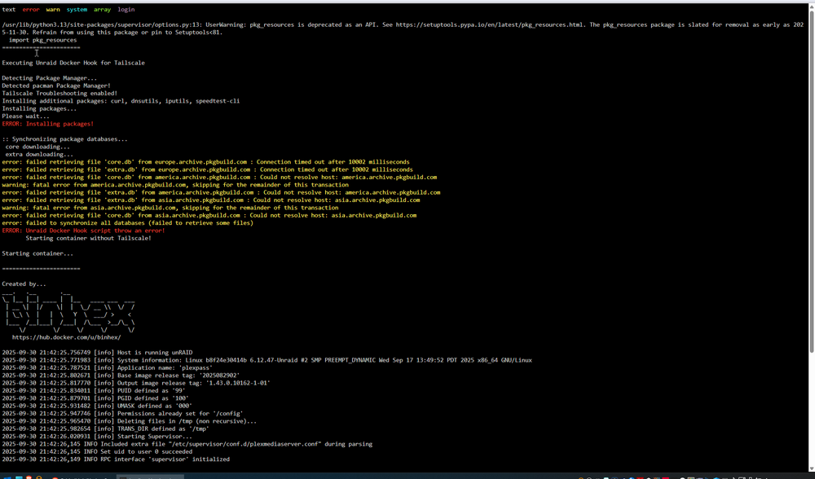This screenshot has width=815, height=479.
Task: Click 'Unraid Docker Hook script throw an error!' line
Action: (x=83, y=231)
